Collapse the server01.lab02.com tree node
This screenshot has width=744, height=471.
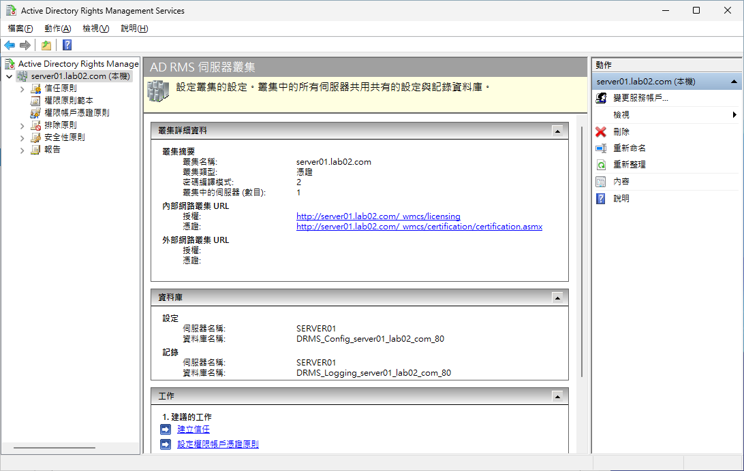(9, 76)
